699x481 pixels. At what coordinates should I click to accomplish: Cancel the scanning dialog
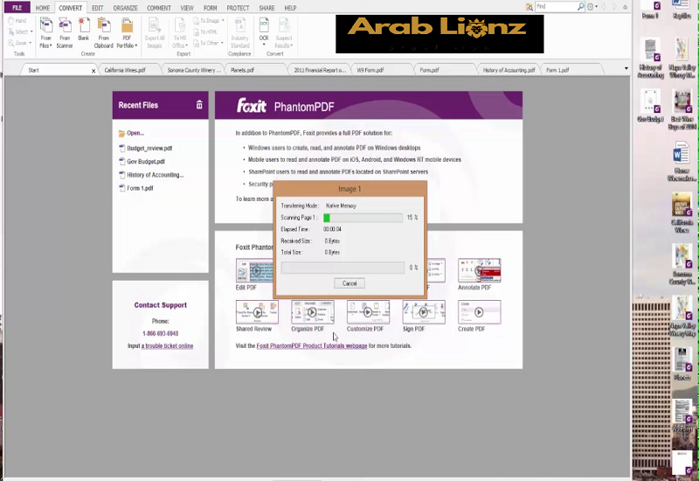349,283
